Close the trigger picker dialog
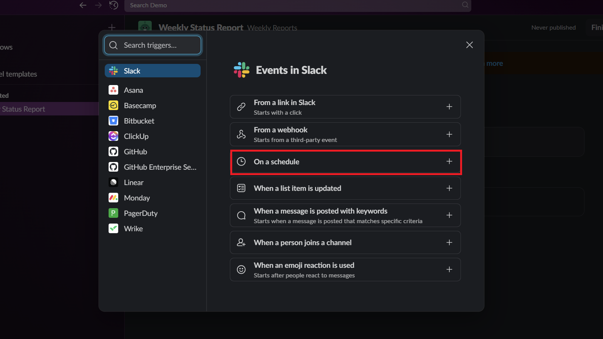This screenshot has width=603, height=339. 469,45
